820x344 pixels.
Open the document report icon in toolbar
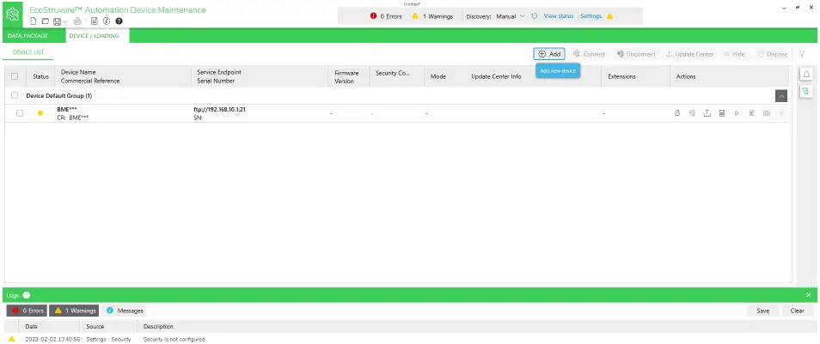pos(95,21)
